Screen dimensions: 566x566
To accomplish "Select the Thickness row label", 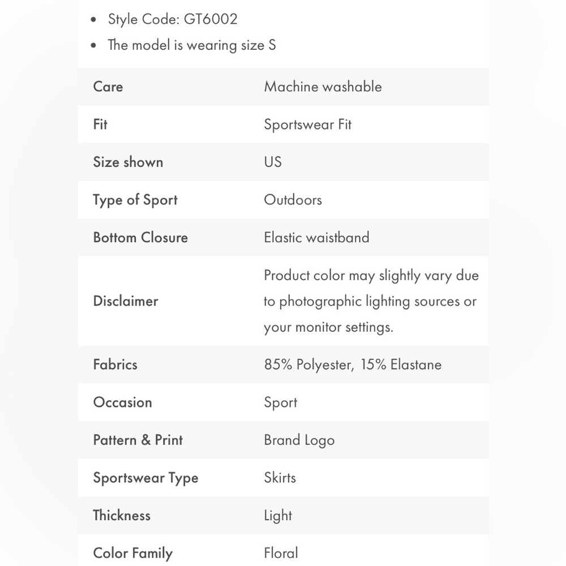I will (x=122, y=516).
